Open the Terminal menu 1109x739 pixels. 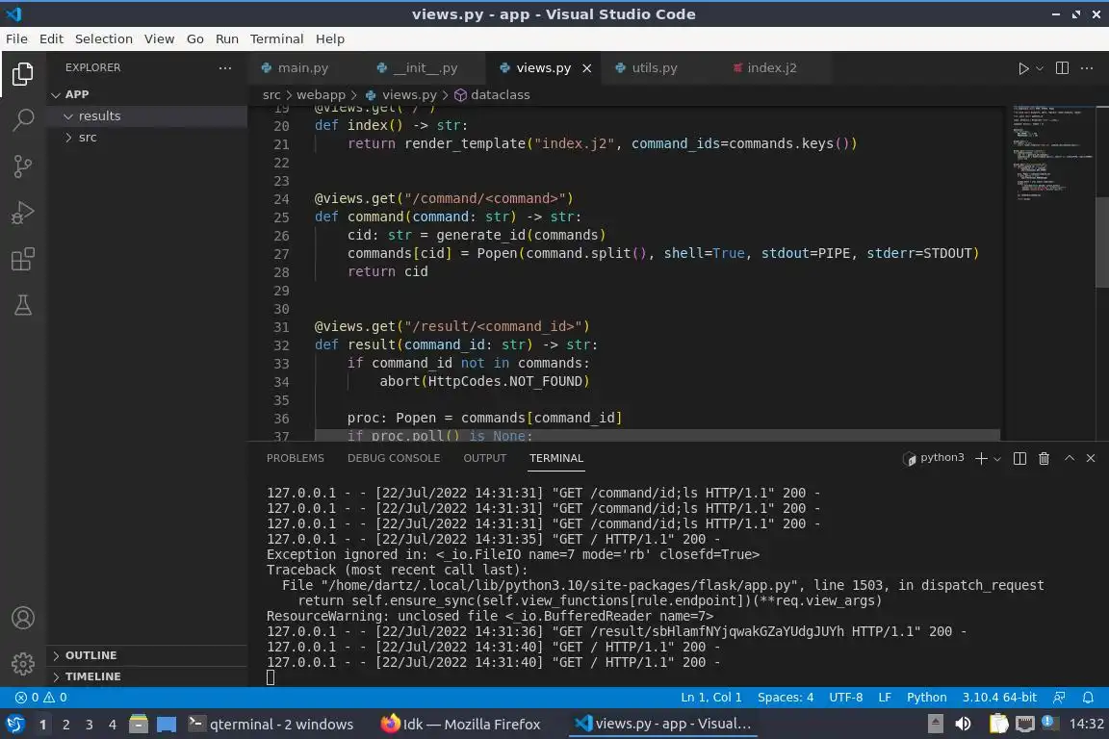(x=276, y=38)
